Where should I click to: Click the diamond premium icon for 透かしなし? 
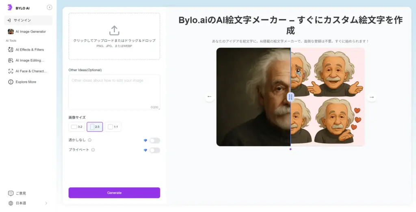(x=145, y=141)
